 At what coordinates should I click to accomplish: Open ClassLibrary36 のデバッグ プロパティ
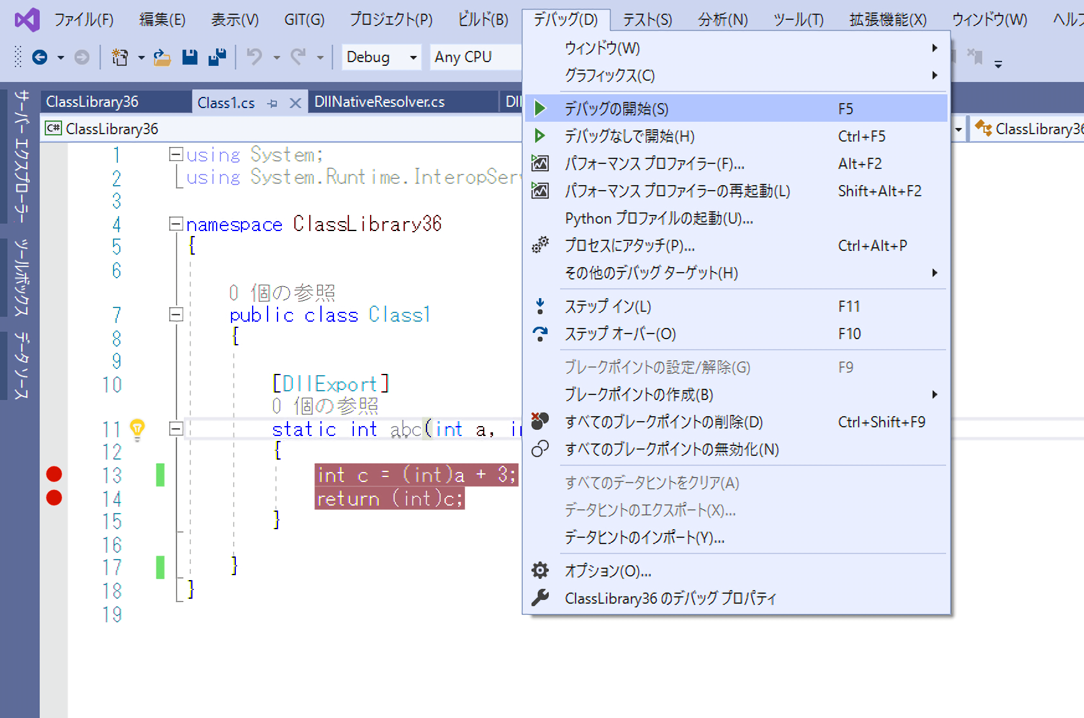coord(670,598)
